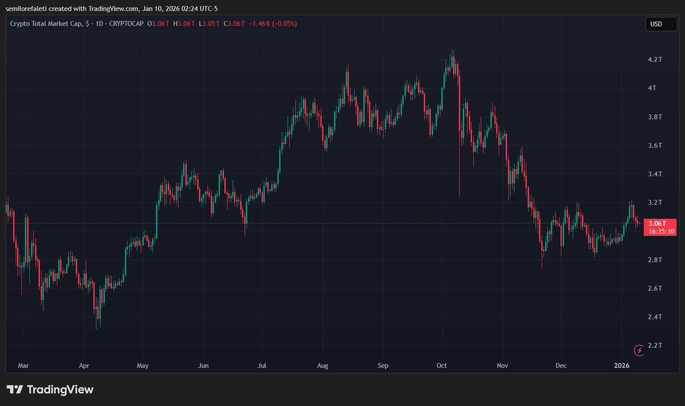Screen dimensions: 685x406
Task: Click the Oct label on time axis
Action: click(x=441, y=366)
